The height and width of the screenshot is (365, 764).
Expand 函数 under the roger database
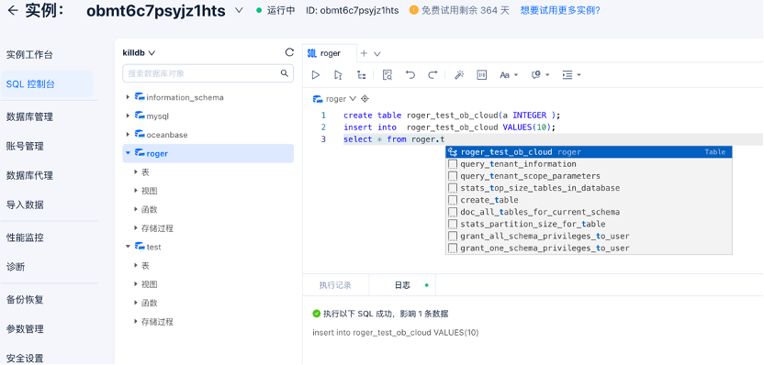tap(136, 209)
